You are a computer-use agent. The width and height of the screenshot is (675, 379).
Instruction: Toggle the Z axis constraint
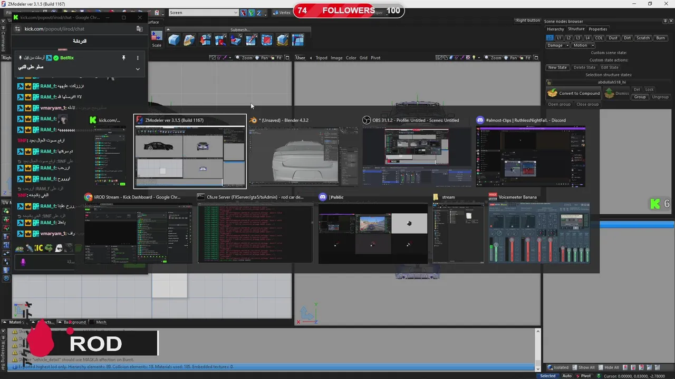pos(260,13)
